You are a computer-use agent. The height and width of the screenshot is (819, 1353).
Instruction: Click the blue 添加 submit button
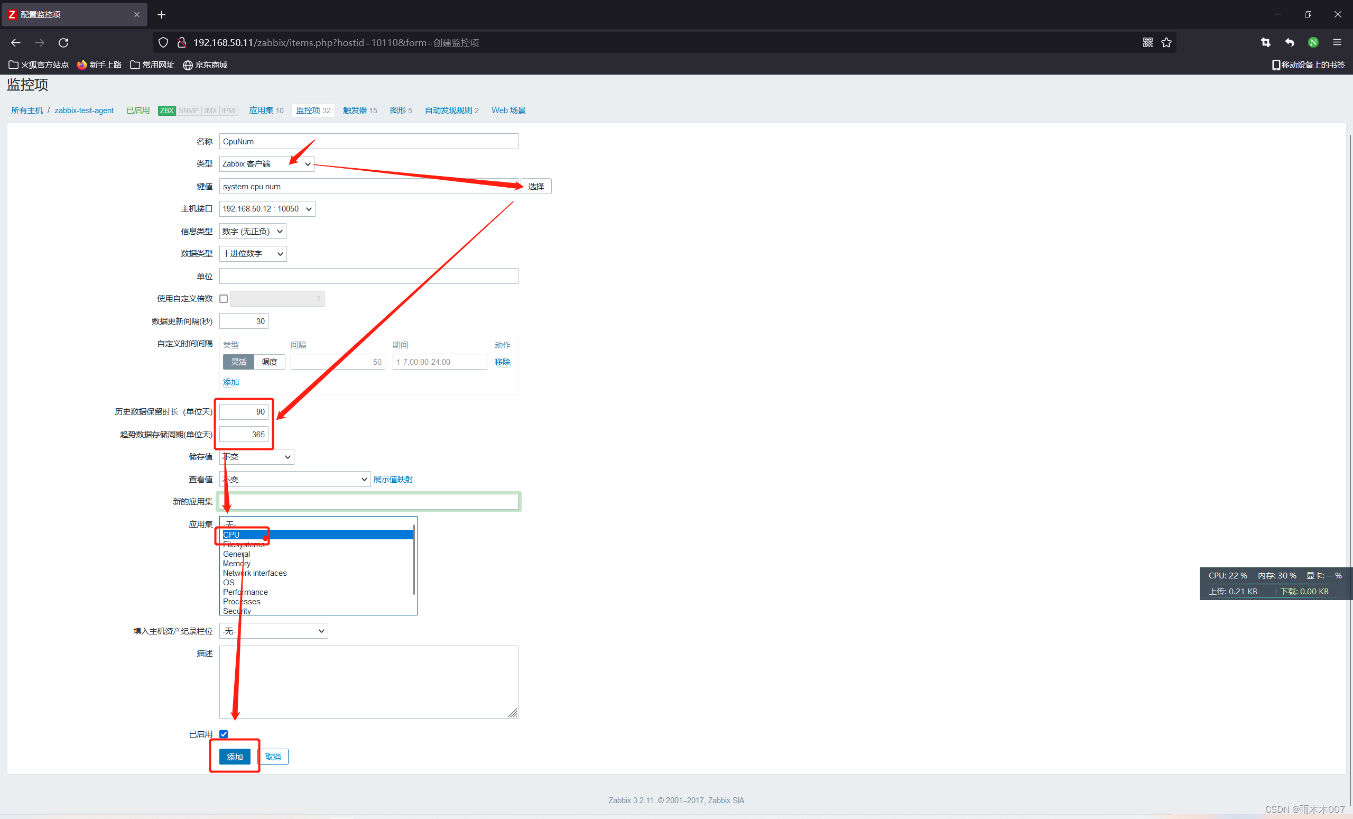[x=235, y=757]
